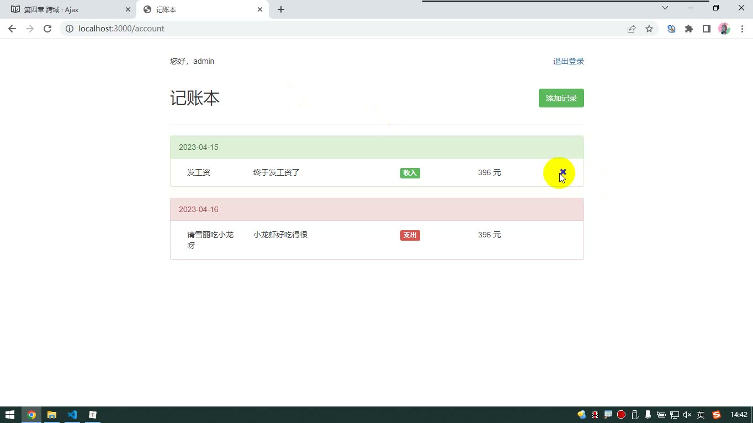Toggle the 英 input language indicator
The width and height of the screenshot is (753, 423).
[701, 415]
